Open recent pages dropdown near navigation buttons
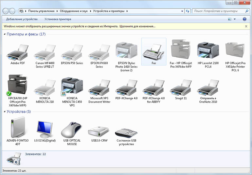 [17, 11]
